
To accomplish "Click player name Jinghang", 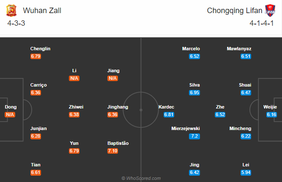I will (x=118, y=107).
